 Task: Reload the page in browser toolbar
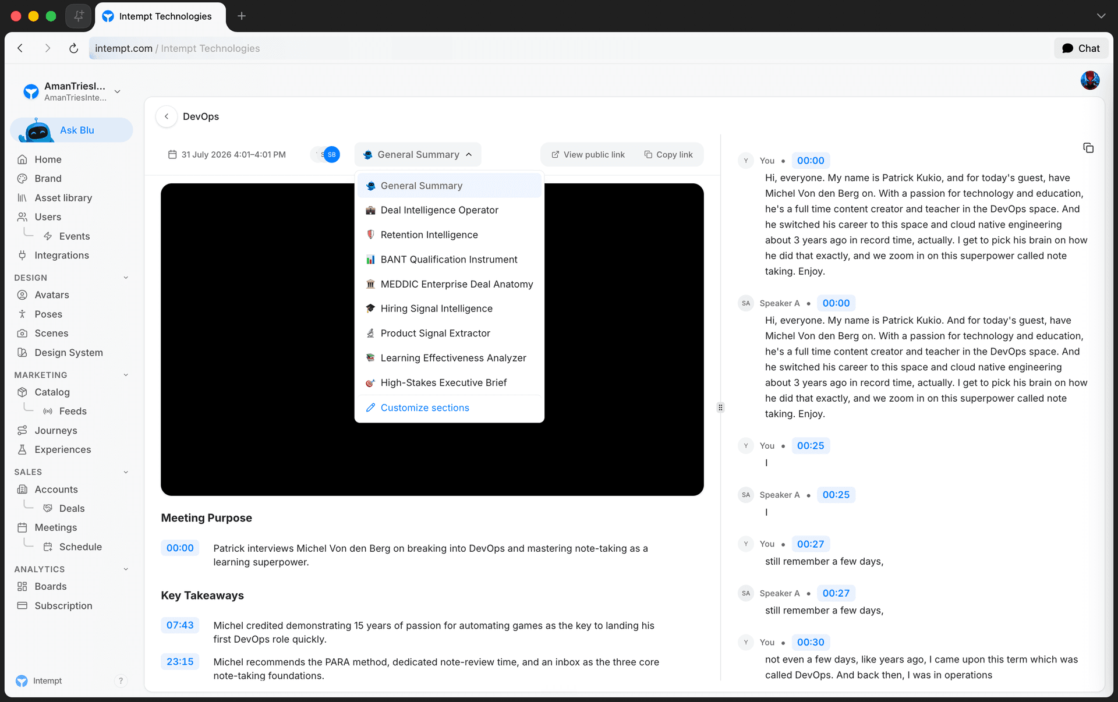coord(73,48)
